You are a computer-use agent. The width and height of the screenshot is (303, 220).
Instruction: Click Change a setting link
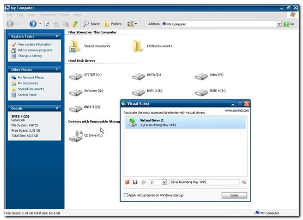29,56
